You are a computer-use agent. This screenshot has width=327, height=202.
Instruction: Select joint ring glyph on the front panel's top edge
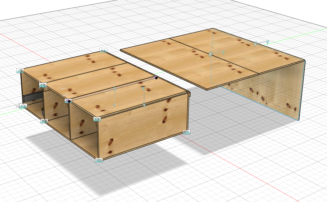point(144,105)
